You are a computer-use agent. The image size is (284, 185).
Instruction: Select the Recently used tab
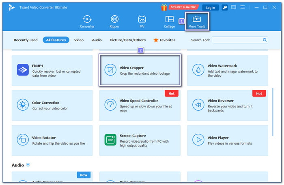click(x=26, y=40)
